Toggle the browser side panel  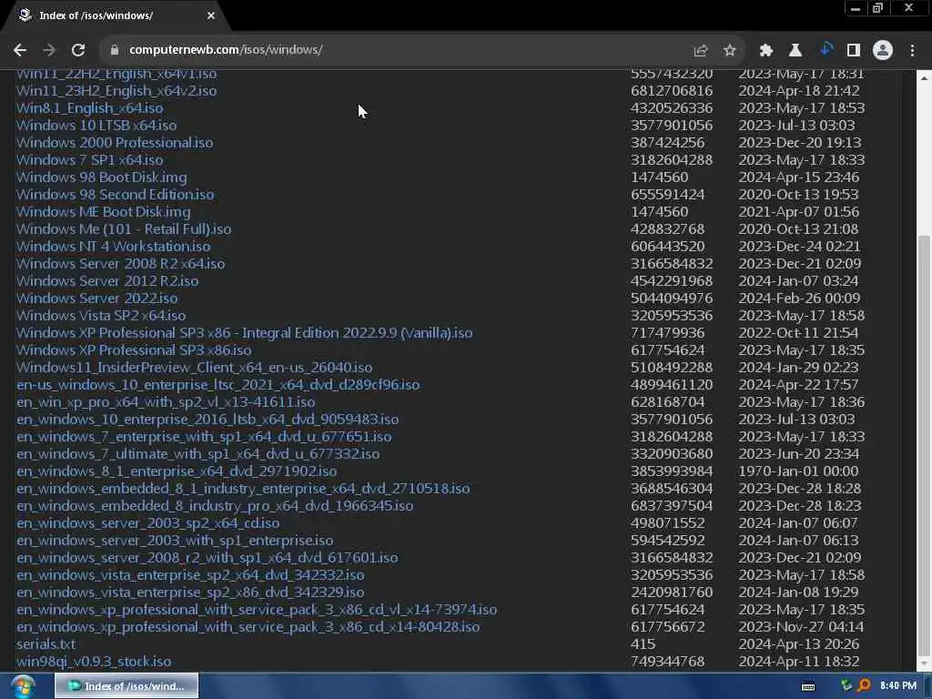[854, 51]
